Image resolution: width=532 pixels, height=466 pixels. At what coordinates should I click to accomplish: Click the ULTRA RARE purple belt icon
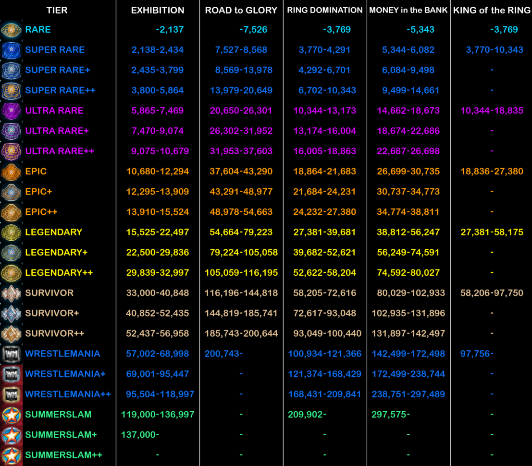coord(11,111)
